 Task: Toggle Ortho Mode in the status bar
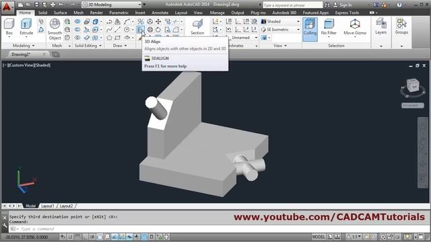tap(85, 237)
